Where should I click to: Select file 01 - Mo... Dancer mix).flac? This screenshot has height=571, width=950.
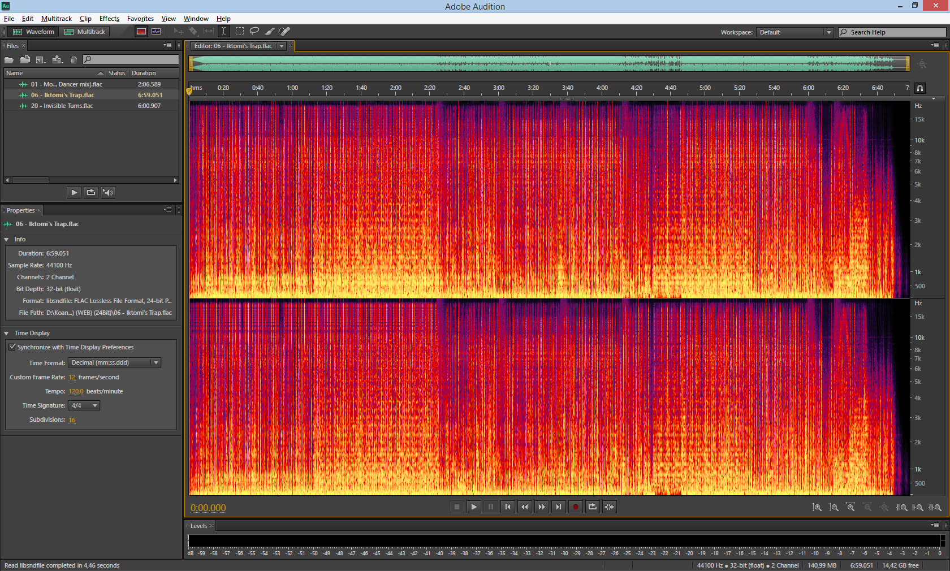[91, 84]
